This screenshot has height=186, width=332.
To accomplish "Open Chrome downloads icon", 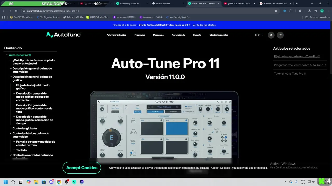I will 309,11.
